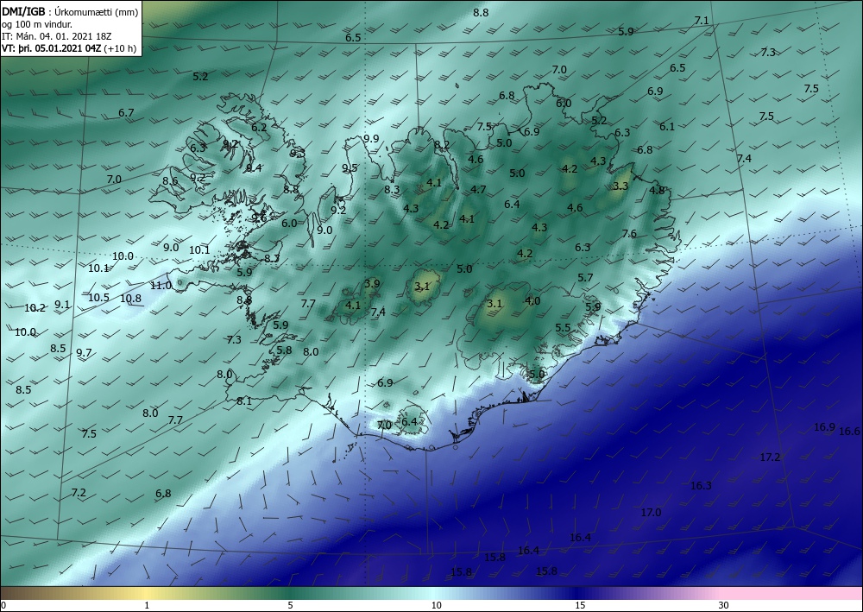Click the map value '10.8'

pyautogui.click(x=130, y=300)
